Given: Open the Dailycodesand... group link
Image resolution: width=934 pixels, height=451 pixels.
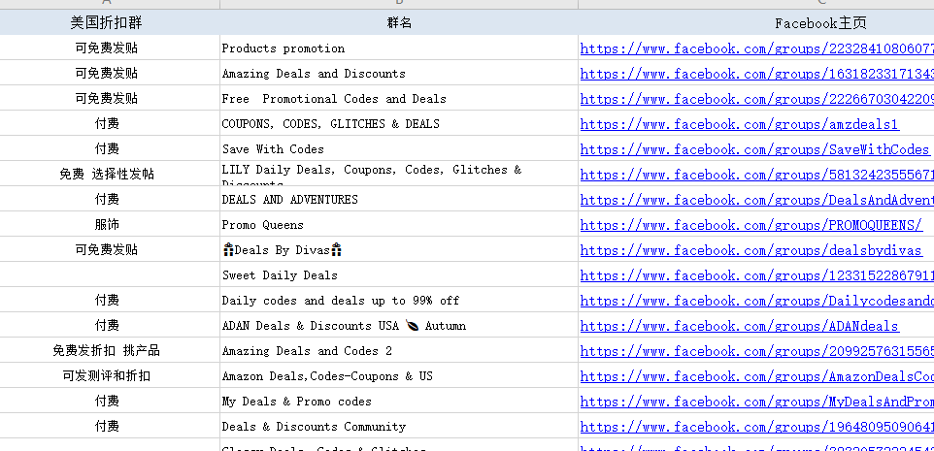Looking at the screenshot, I should (756, 301).
